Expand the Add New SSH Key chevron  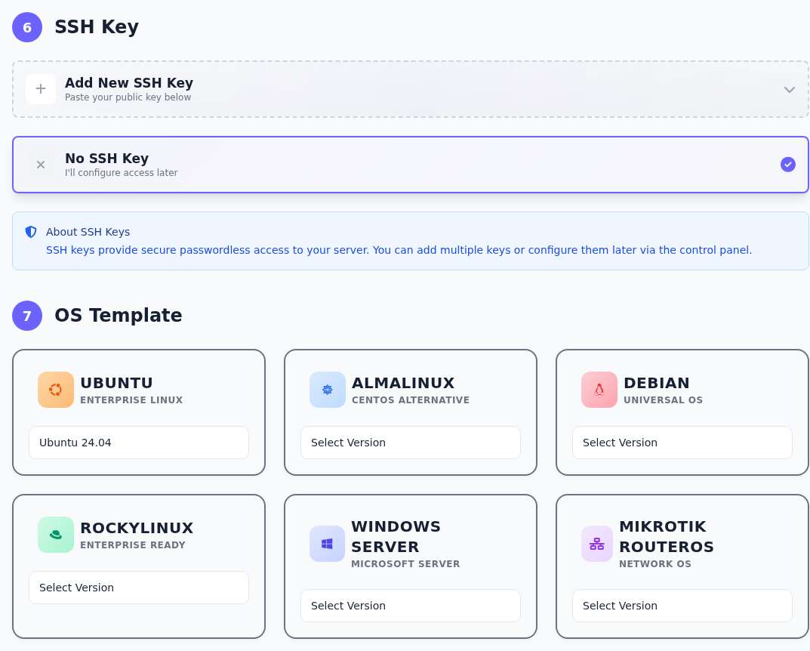[x=790, y=89]
